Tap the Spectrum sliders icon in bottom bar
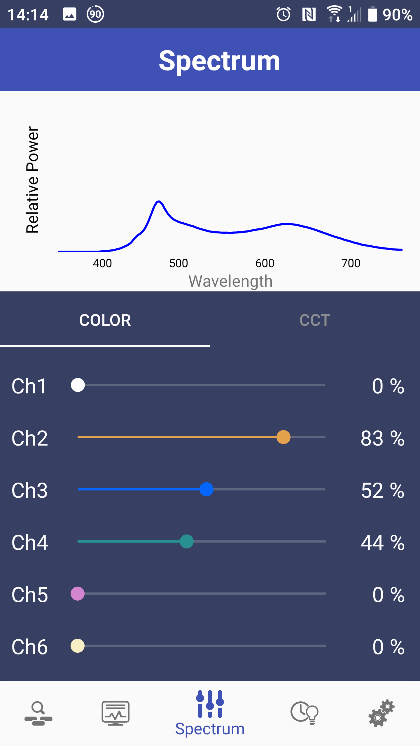 210,704
